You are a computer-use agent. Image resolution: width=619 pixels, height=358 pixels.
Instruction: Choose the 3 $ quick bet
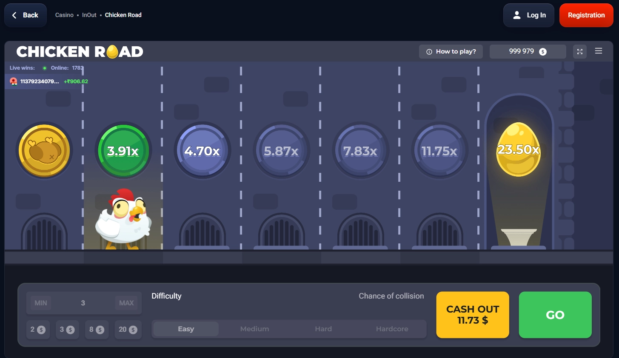pos(67,330)
